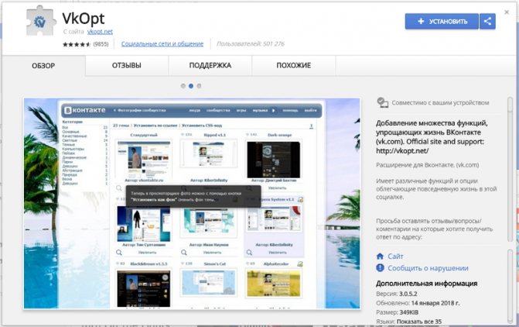This screenshot has height=327, width=519.
Task: Click Совместимо с вашим устройством text
Action: coord(440,103)
